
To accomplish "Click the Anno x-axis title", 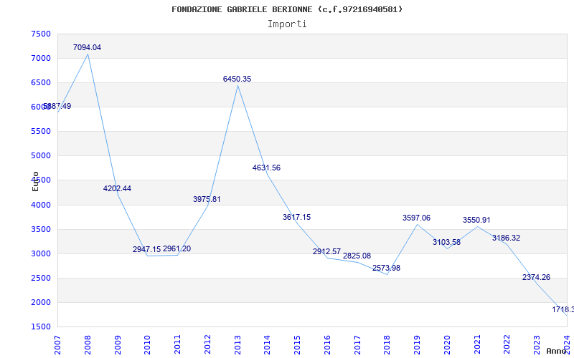I will pos(557,351).
